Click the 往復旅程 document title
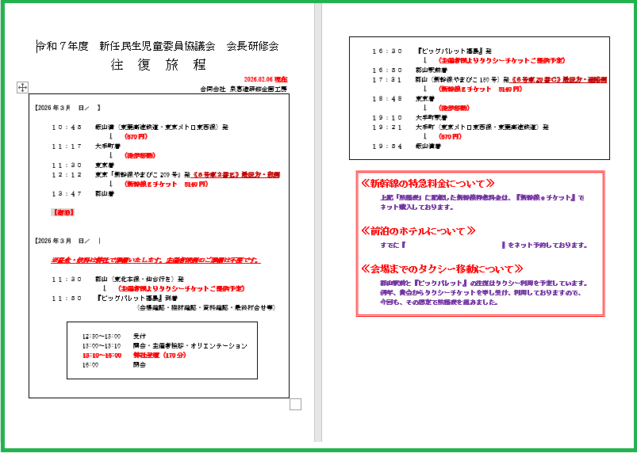The width and height of the screenshot is (637, 453). point(158,65)
